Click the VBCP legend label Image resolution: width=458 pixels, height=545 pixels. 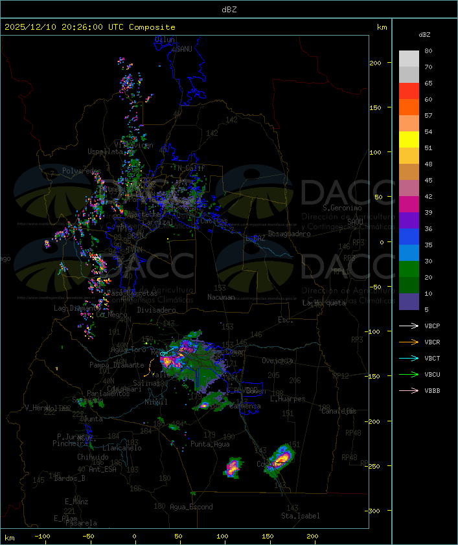(x=432, y=326)
